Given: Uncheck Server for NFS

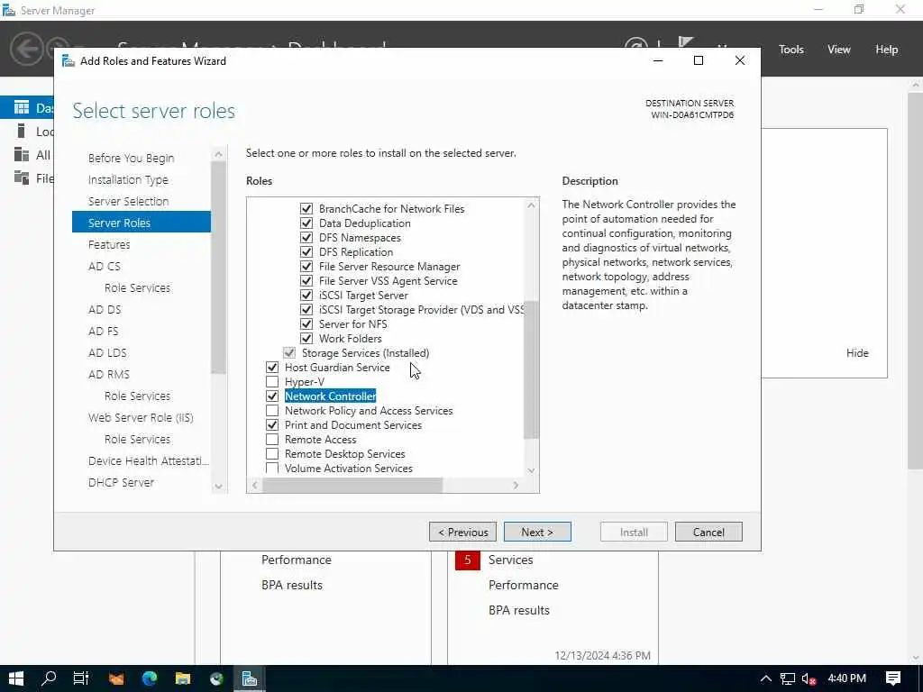Looking at the screenshot, I should point(306,323).
